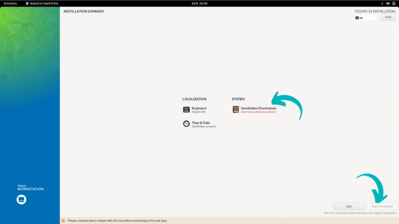
Task: Select the Keyboard English (US) entry
Action: (x=195, y=110)
